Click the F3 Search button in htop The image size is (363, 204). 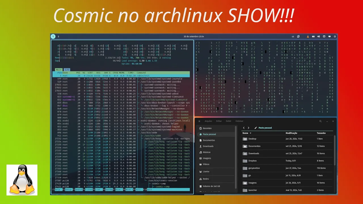point(78,190)
